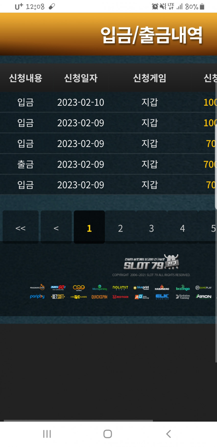Go to page 2 of history
Viewport: 217px width, 447px height.
pyautogui.click(x=120, y=227)
